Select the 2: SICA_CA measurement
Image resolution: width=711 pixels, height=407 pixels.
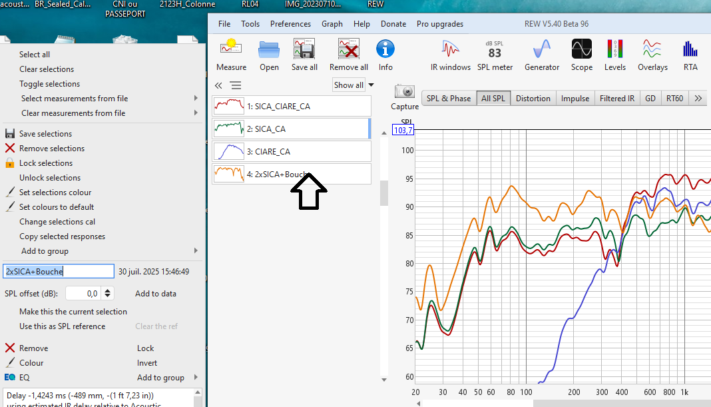click(x=292, y=129)
